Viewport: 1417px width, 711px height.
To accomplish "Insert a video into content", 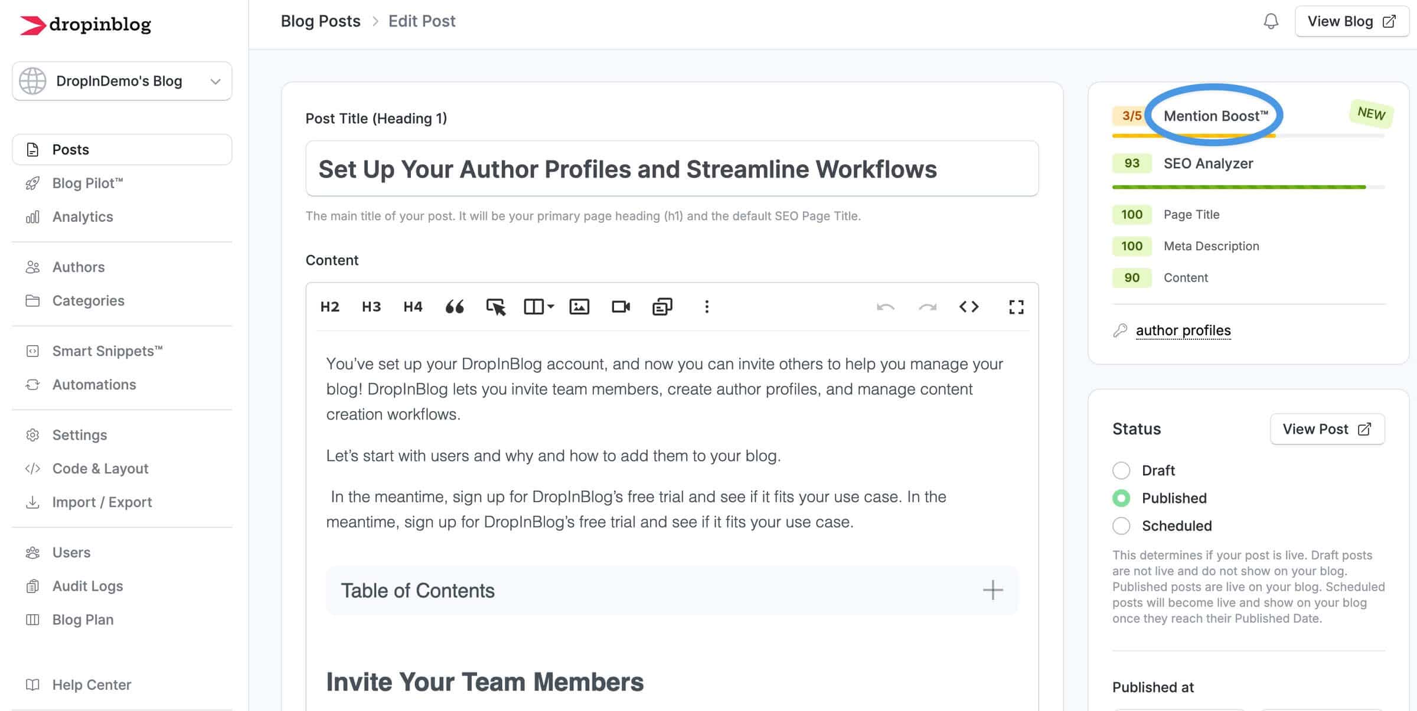I will [621, 307].
